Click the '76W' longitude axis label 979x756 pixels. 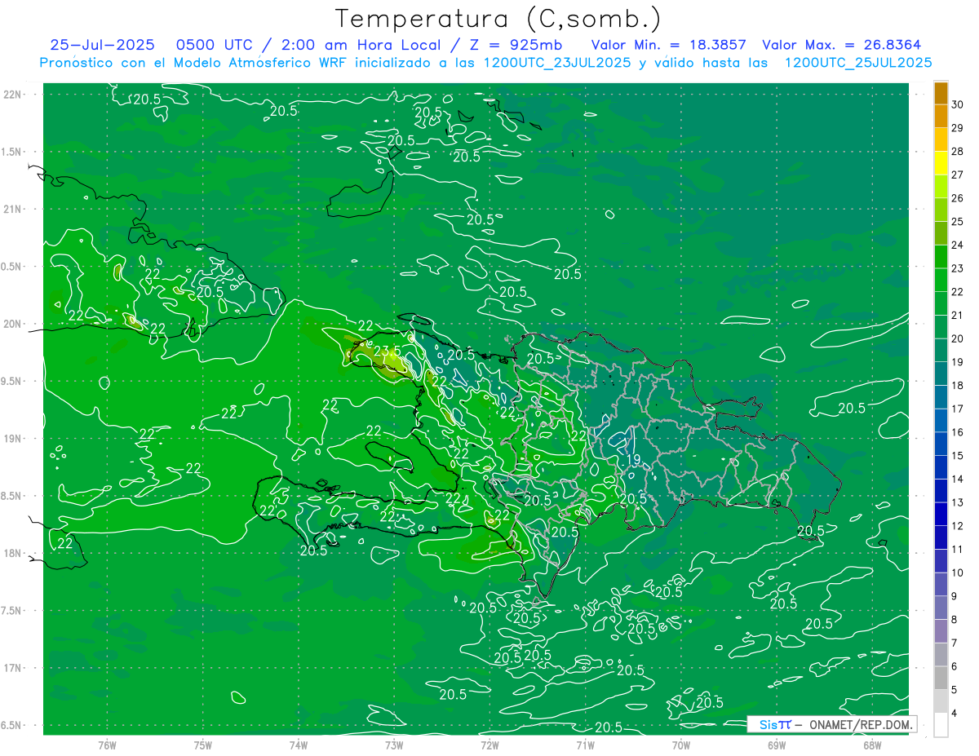point(107,745)
